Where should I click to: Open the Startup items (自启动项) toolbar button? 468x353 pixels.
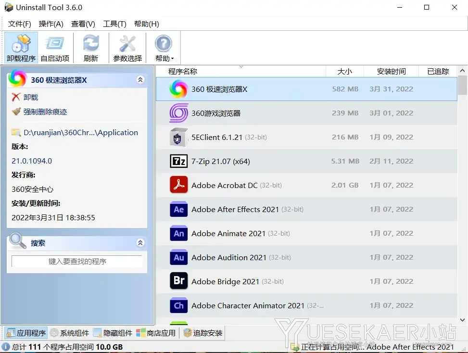point(55,48)
